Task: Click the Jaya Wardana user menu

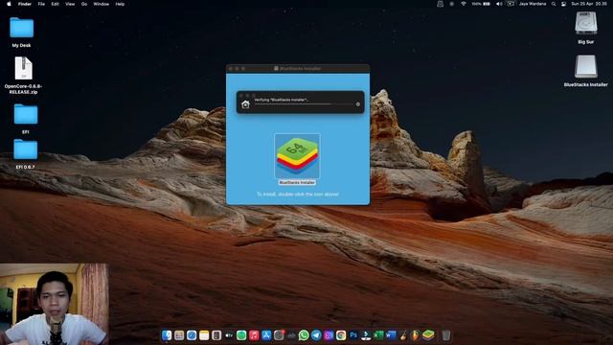Action: click(533, 4)
